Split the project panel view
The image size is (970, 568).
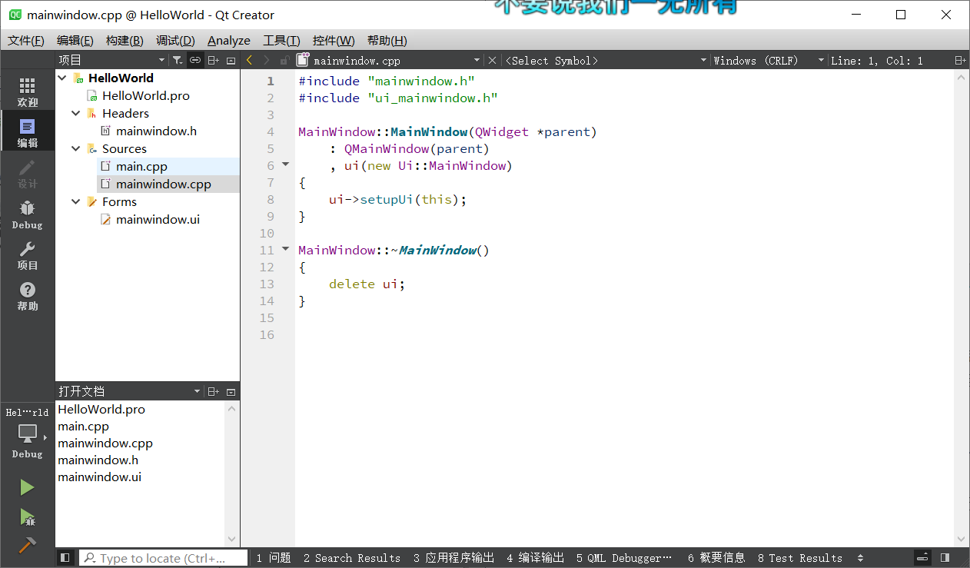(x=214, y=60)
